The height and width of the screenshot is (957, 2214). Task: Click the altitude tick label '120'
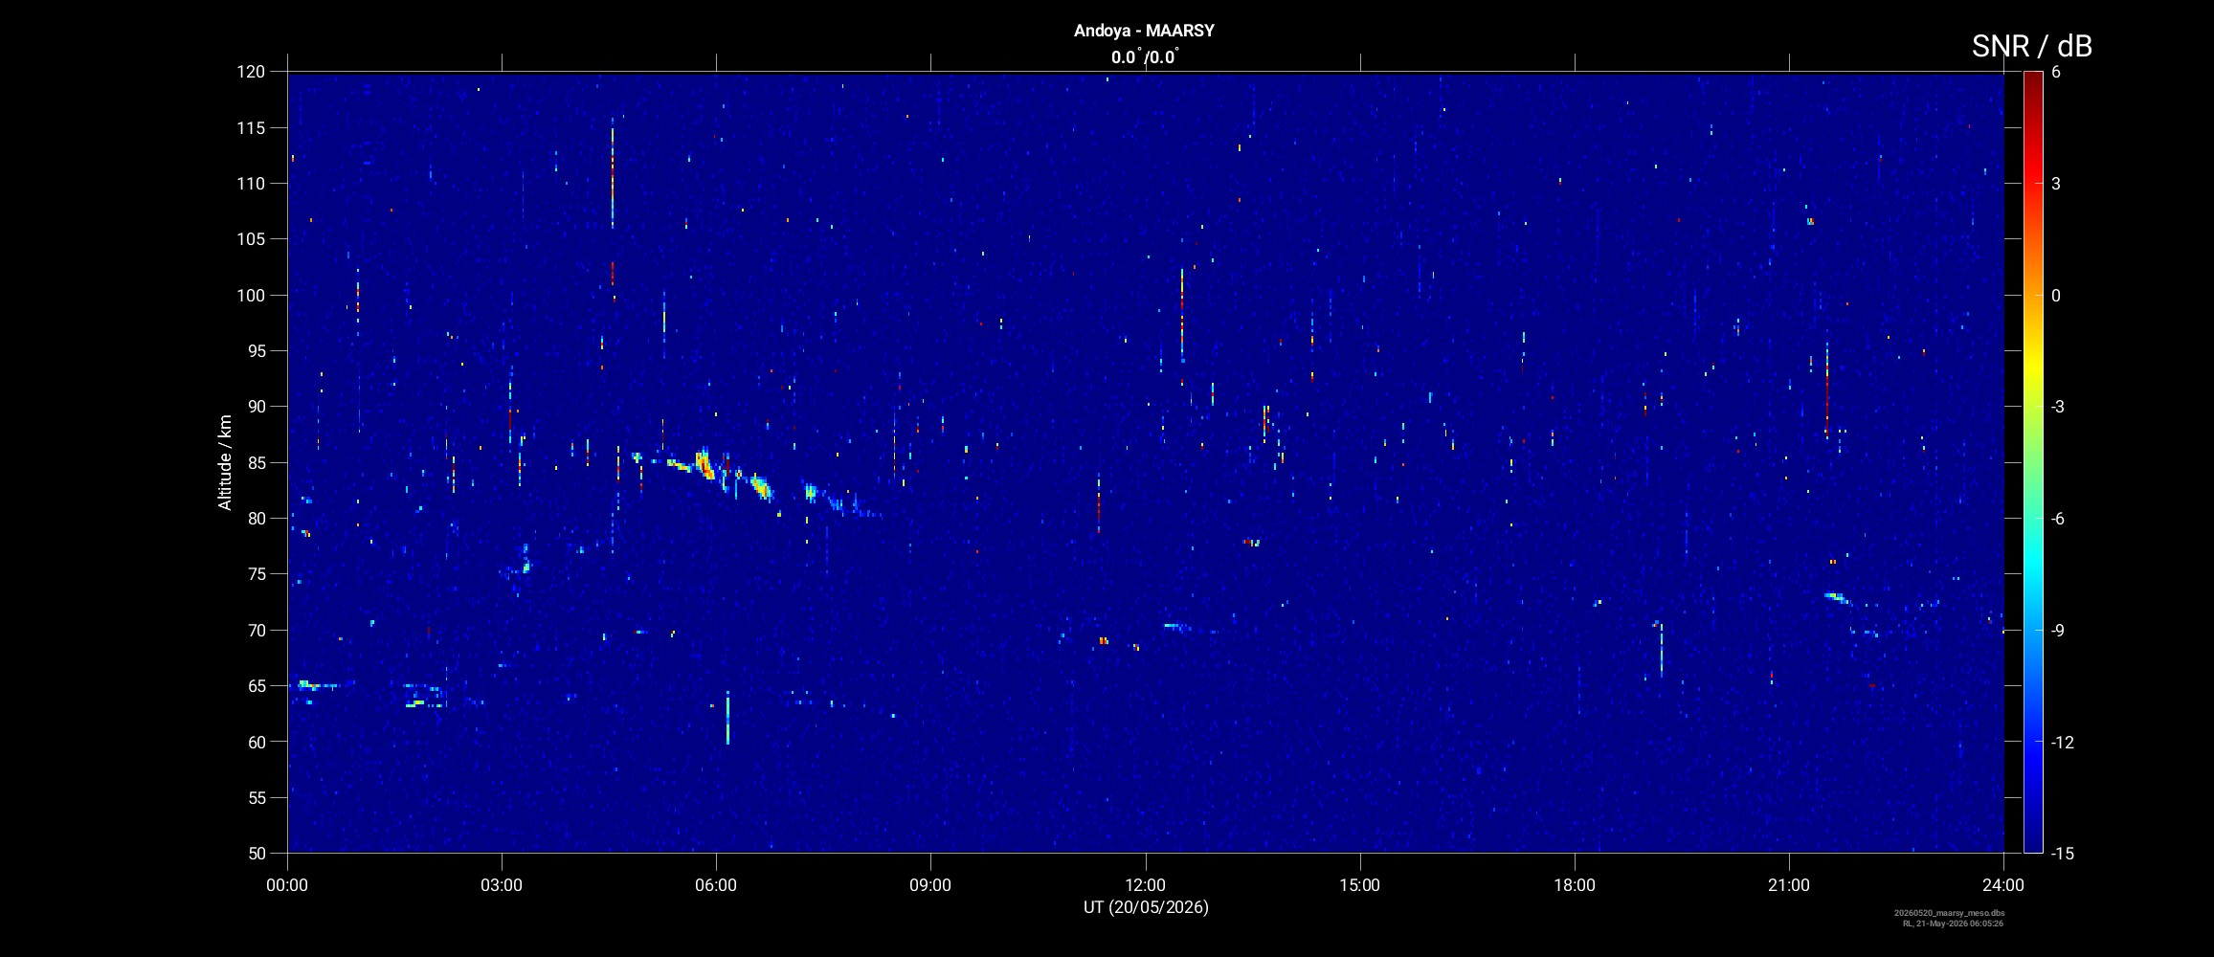(251, 72)
